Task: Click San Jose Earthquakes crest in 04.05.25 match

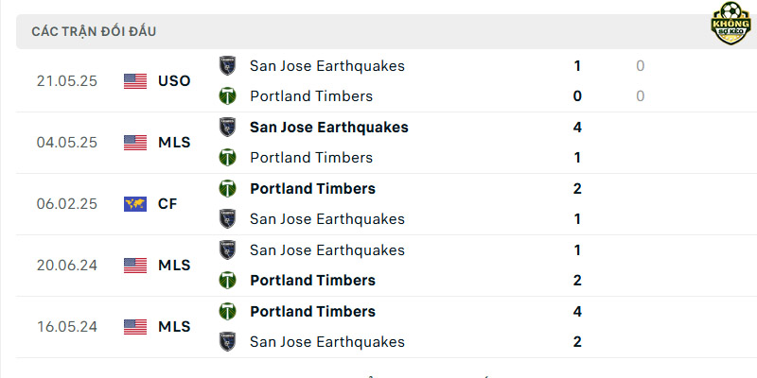Action: point(227,128)
